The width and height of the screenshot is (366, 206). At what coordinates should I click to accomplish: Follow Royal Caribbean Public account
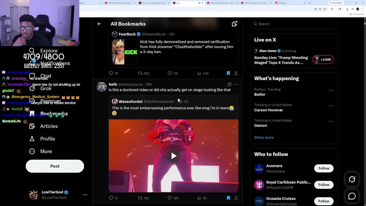tap(324, 185)
